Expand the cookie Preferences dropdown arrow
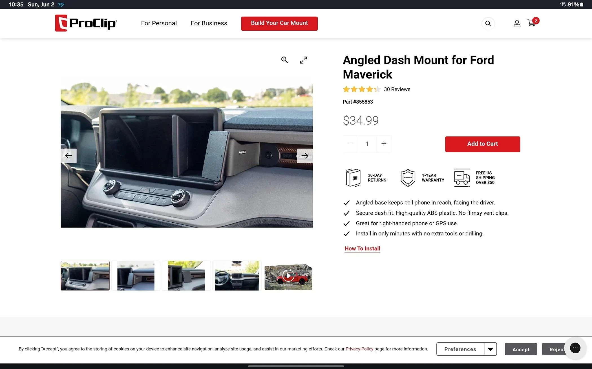 (x=490, y=349)
